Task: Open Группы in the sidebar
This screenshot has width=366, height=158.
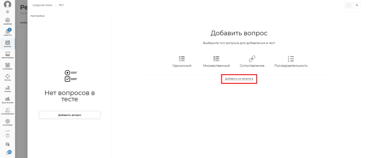Action: 8,77
